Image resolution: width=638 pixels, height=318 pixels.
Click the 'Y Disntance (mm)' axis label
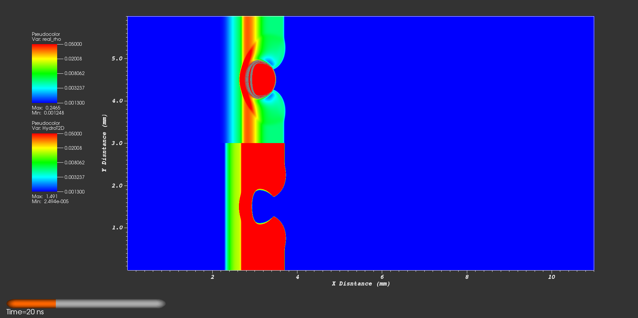pos(104,143)
